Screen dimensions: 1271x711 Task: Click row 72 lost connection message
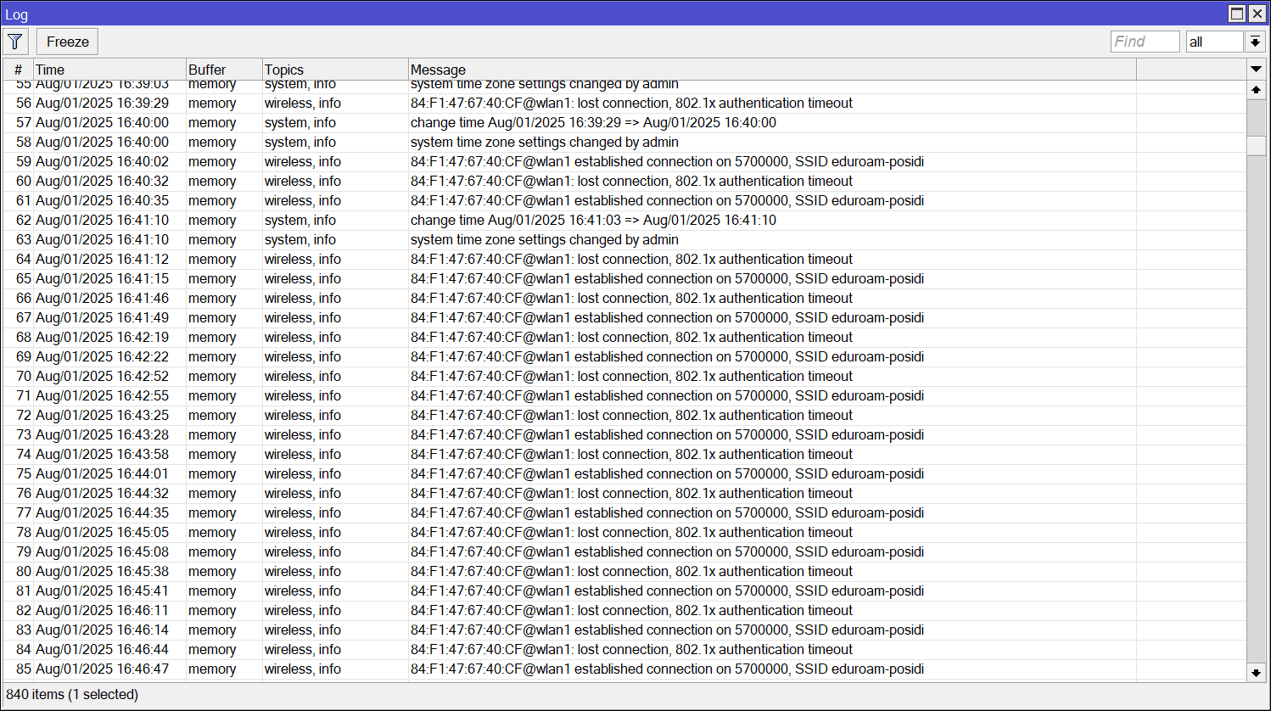coord(631,415)
